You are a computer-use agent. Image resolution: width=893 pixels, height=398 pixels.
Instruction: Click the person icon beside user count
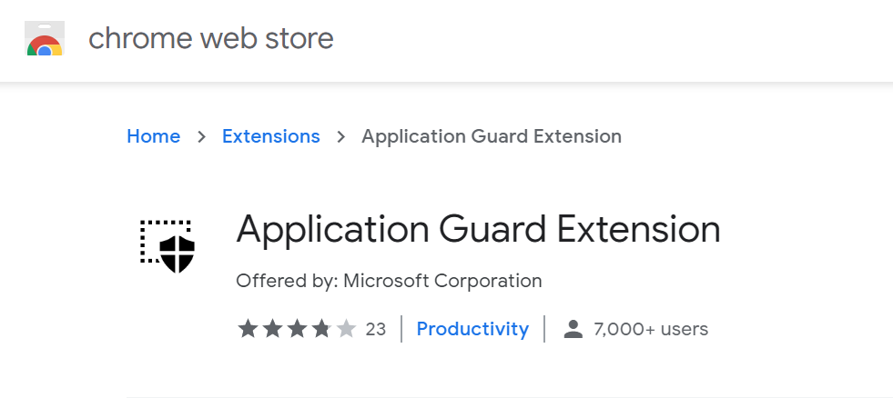click(x=573, y=329)
